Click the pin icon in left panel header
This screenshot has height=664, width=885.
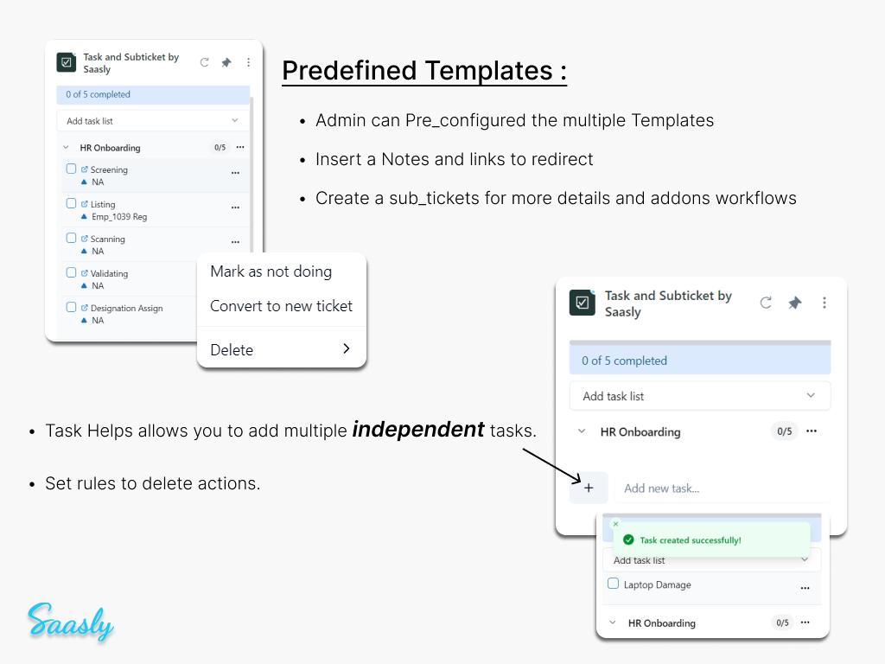tap(226, 62)
